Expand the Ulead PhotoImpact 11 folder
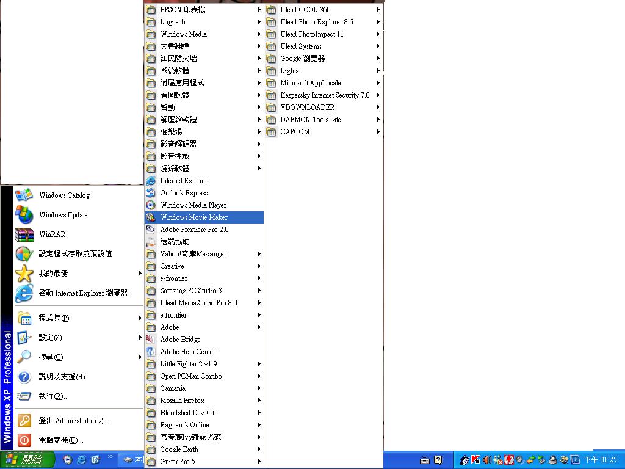 312,34
